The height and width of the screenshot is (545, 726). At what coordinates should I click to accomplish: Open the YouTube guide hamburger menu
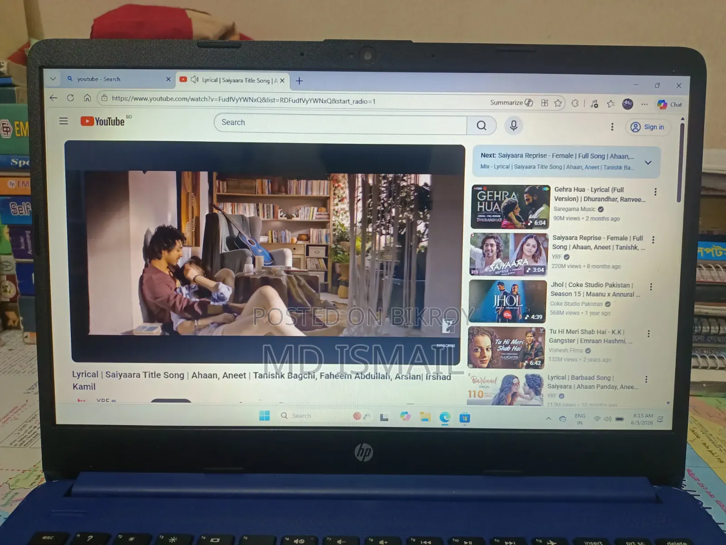click(x=64, y=121)
